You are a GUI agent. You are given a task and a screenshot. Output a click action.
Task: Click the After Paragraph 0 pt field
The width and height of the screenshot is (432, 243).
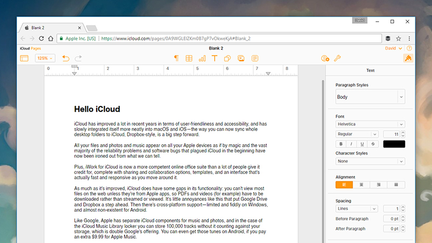click(391, 228)
